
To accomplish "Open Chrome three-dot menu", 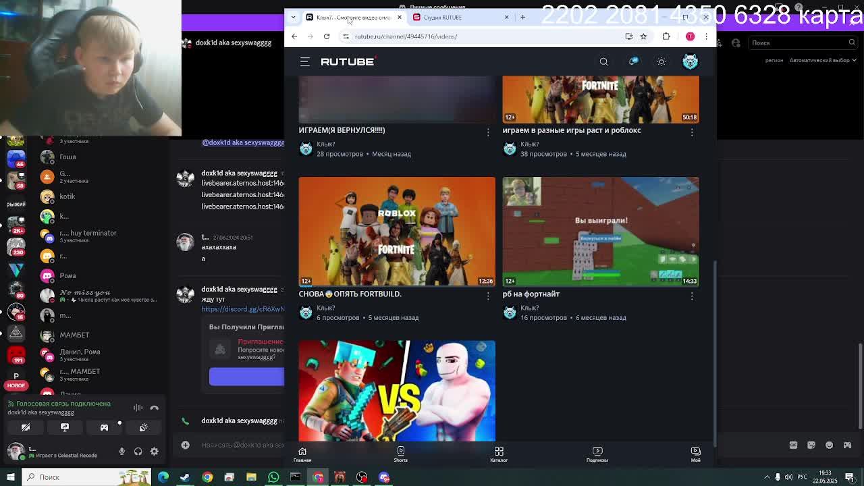I will pos(706,36).
